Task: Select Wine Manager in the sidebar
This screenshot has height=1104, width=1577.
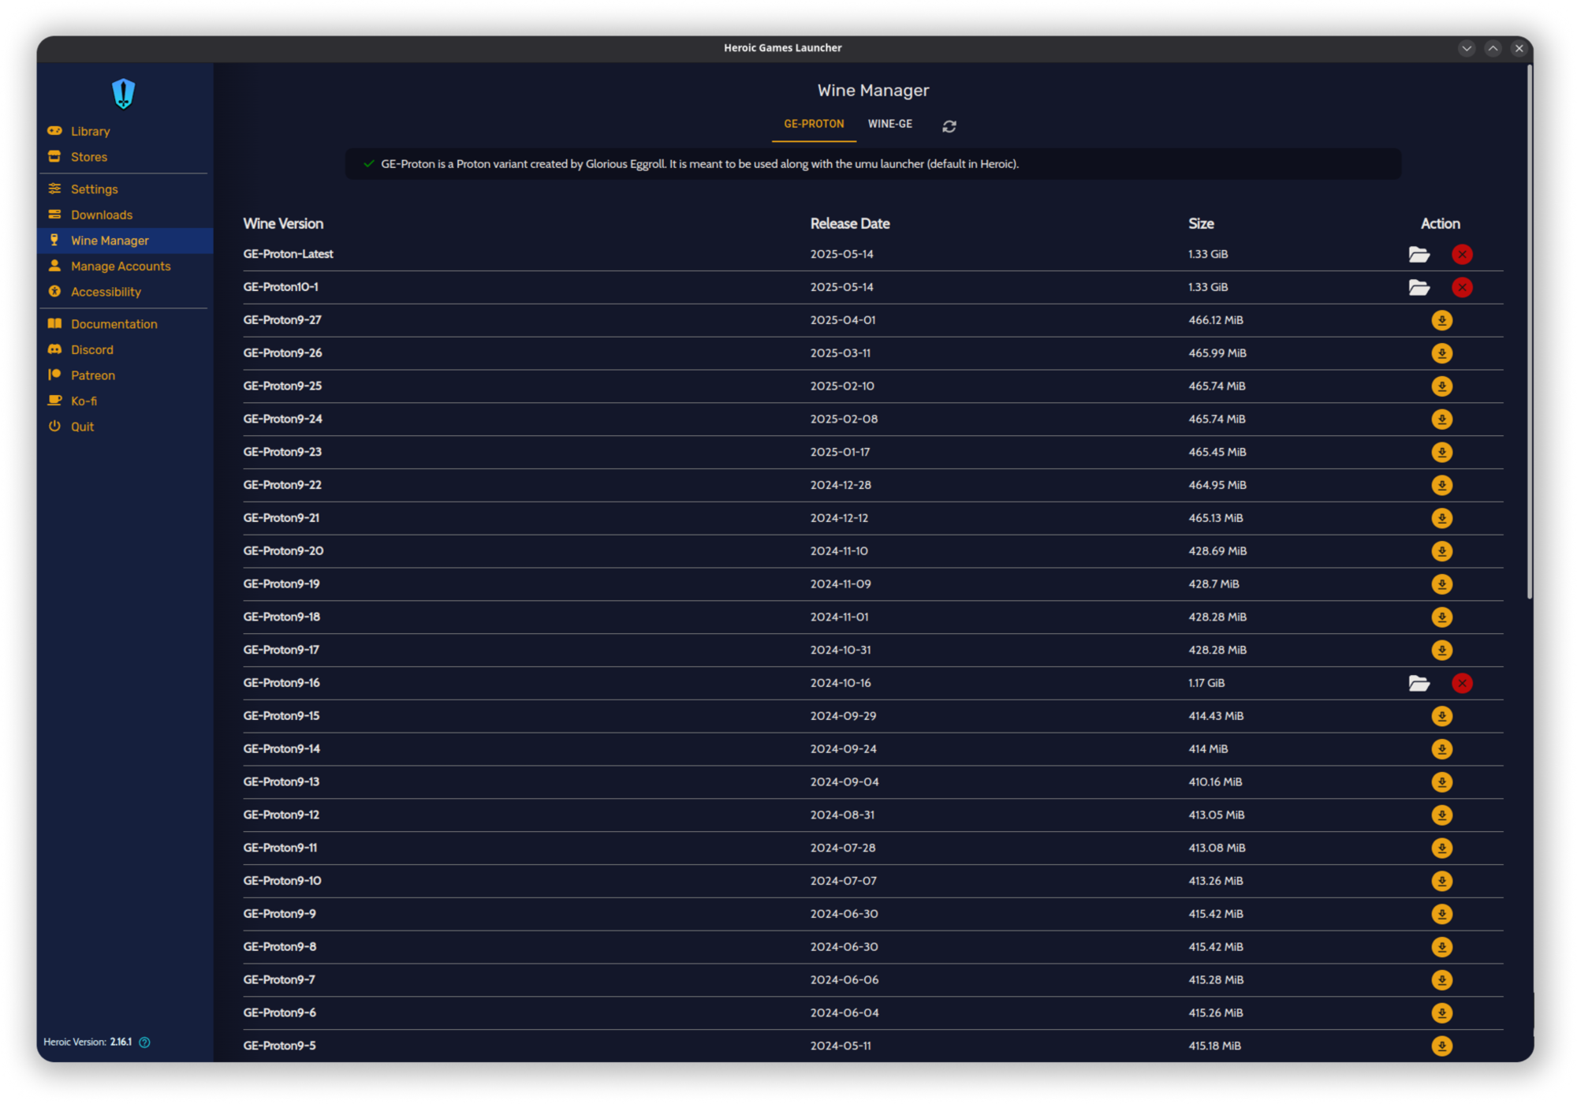Action: click(125, 241)
